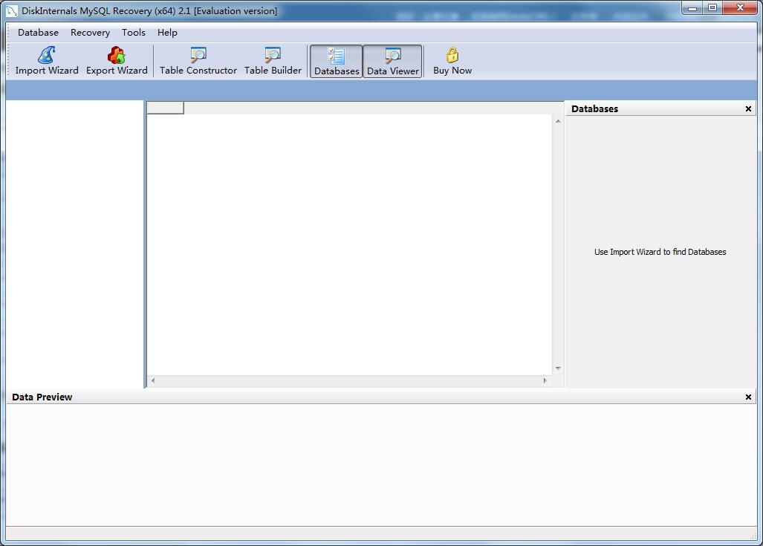Click the empty grid header cell
The height and width of the screenshot is (546, 763).
tap(165, 108)
